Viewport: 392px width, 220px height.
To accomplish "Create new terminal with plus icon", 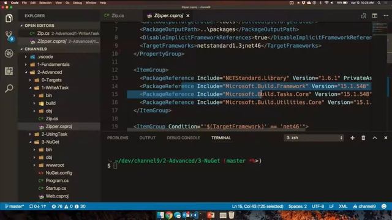I will [352, 137].
